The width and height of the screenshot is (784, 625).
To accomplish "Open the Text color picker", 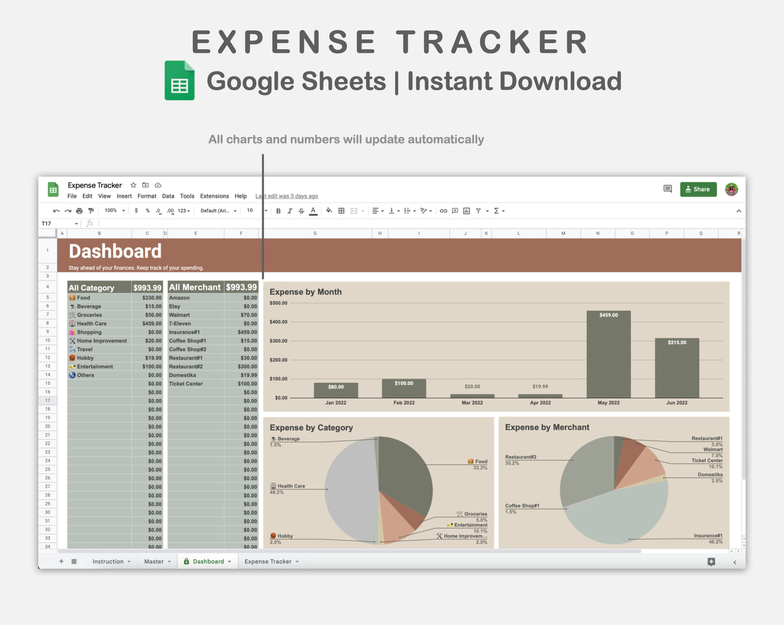I will pyautogui.click(x=313, y=211).
